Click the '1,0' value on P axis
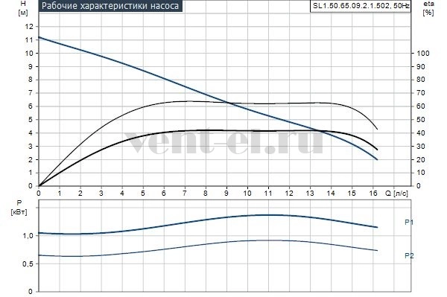This screenshot has height=297, width=447. (x=28, y=236)
